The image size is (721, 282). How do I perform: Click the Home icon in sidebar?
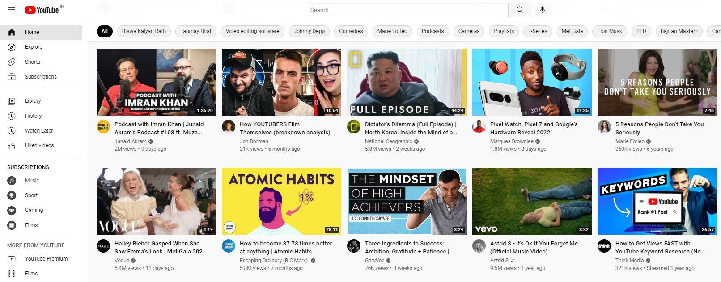[x=12, y=32]
